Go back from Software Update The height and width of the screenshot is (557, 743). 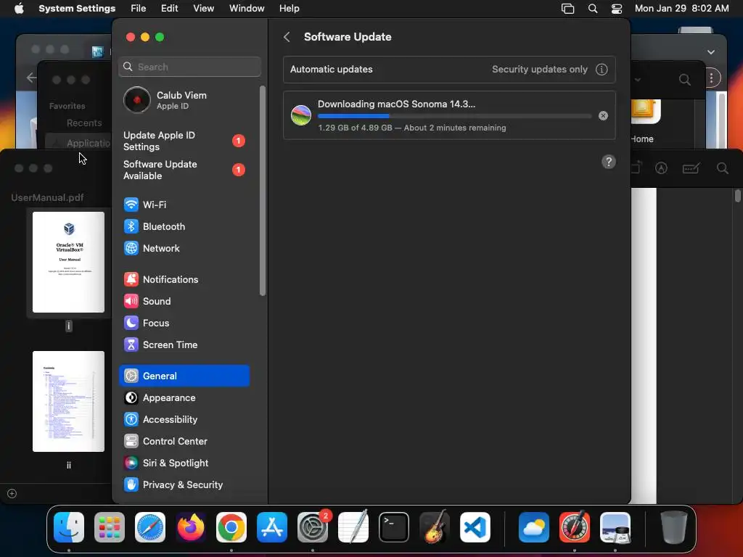pyautogui.click(x=287, y=37)
